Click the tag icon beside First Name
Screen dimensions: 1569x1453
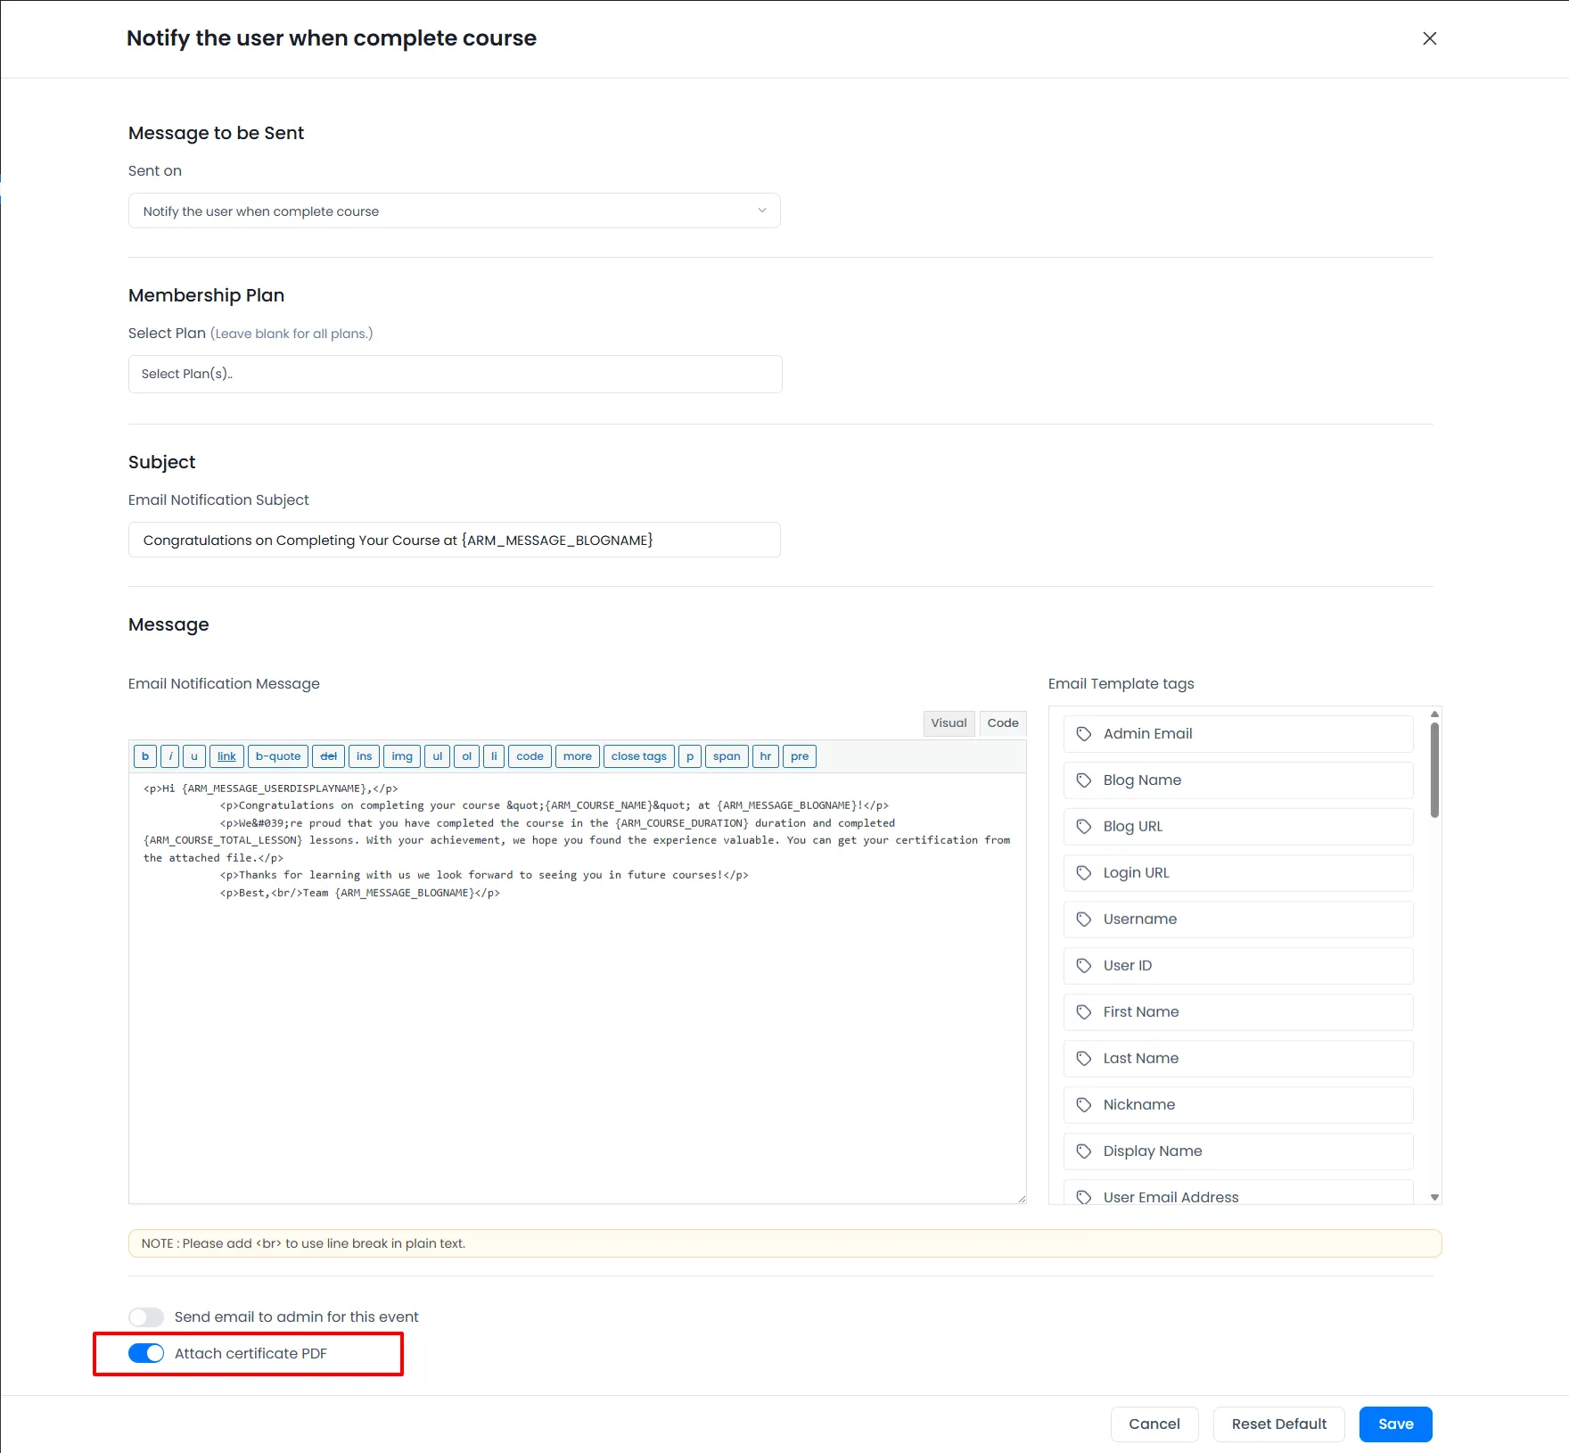(1084, 1012)
